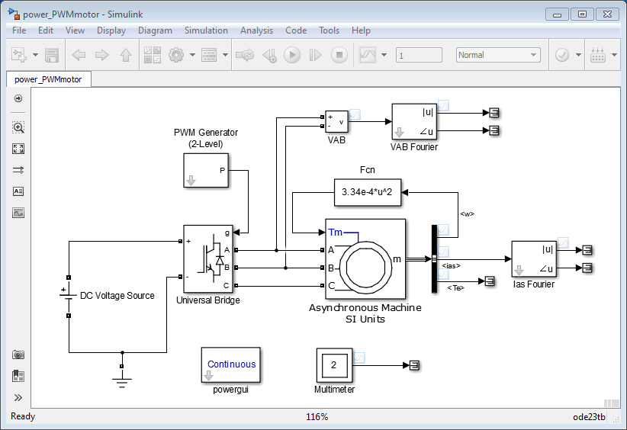Select the VAB voltage measurement block

pyautogui.click(x=336, y=121)
